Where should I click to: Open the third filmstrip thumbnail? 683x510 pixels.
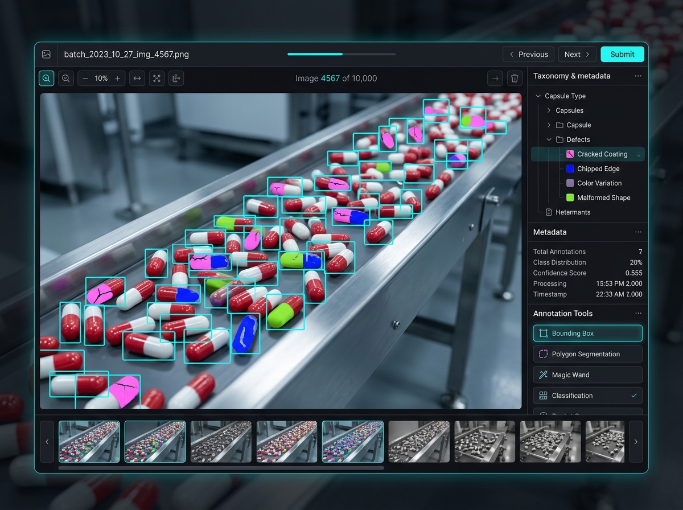pos(221,442)
